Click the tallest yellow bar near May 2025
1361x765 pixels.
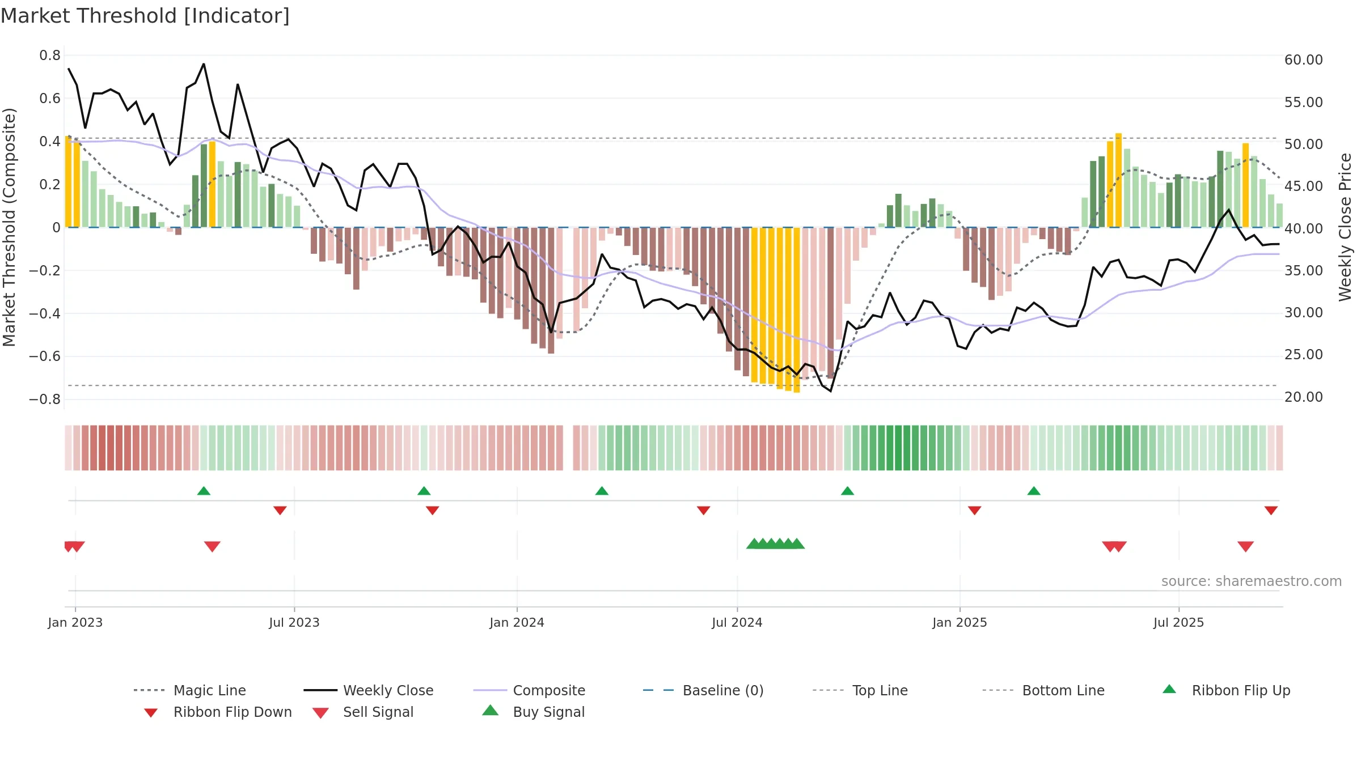point(1118,180)
